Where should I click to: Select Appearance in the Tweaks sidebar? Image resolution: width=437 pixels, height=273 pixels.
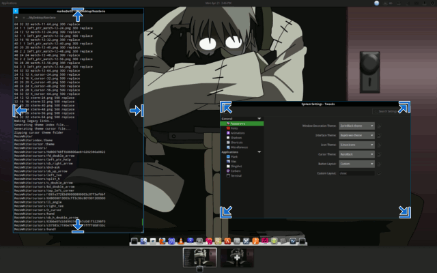(x=242, y=124)
